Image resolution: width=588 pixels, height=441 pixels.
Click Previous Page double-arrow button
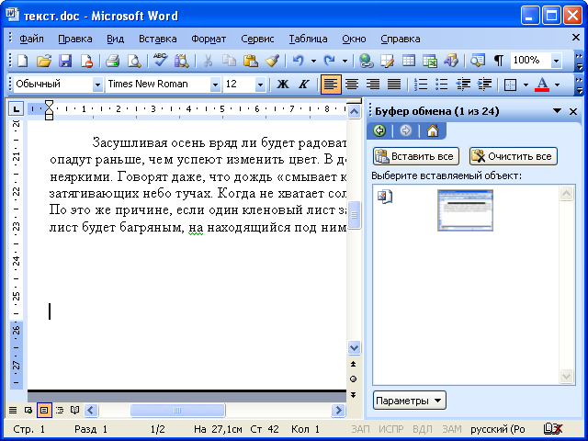point(353,364)
